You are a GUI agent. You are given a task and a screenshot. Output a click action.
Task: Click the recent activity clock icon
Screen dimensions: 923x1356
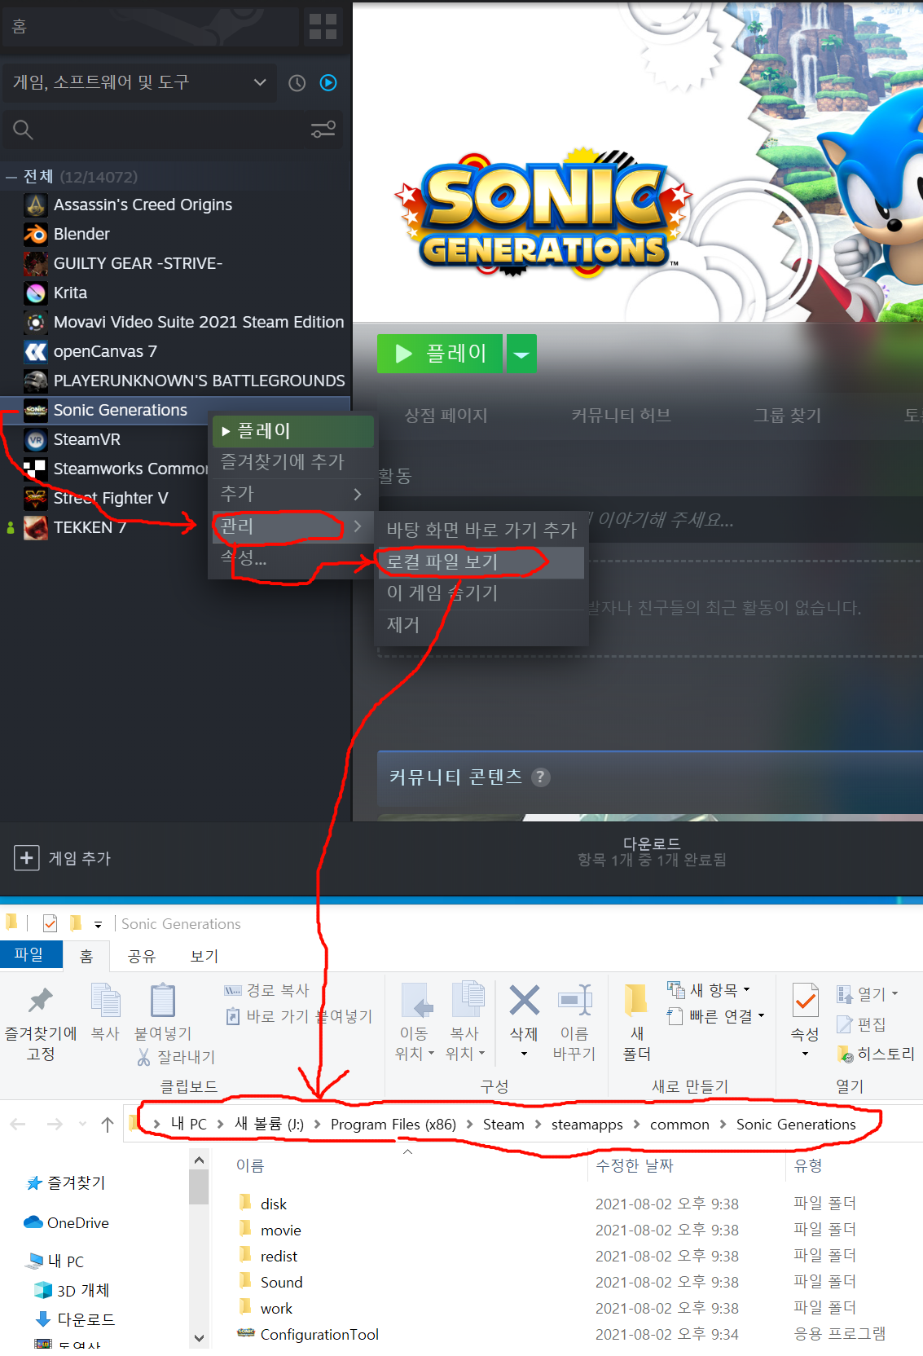297,82
